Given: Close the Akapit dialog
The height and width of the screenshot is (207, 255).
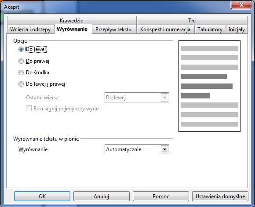Looking at the screenshot, I should click(241, 5).
